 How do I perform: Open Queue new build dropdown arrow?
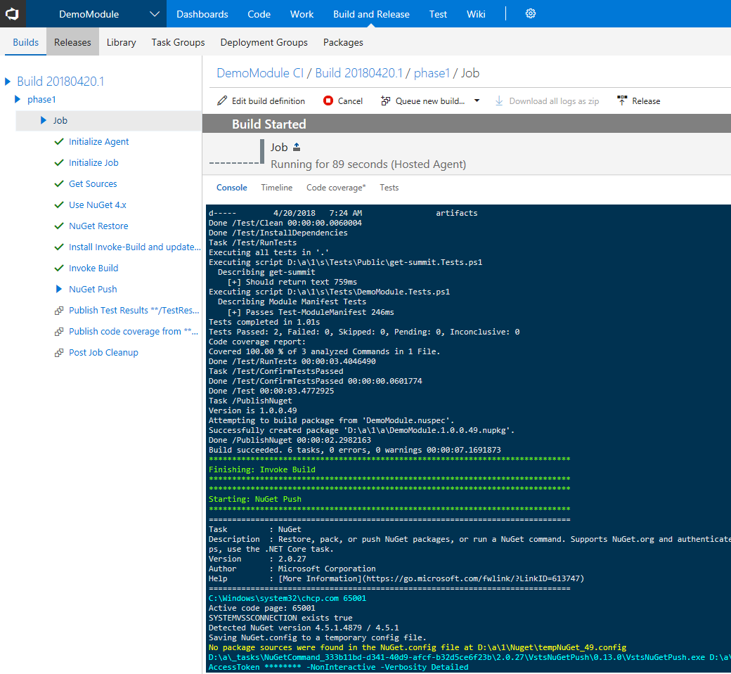click(477, 101)
